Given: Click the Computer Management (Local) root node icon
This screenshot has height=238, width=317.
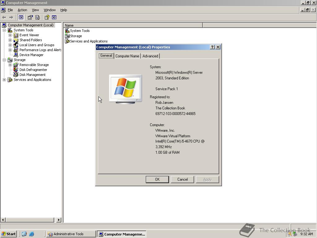Looking at the screenshot, I should [4, 25].
